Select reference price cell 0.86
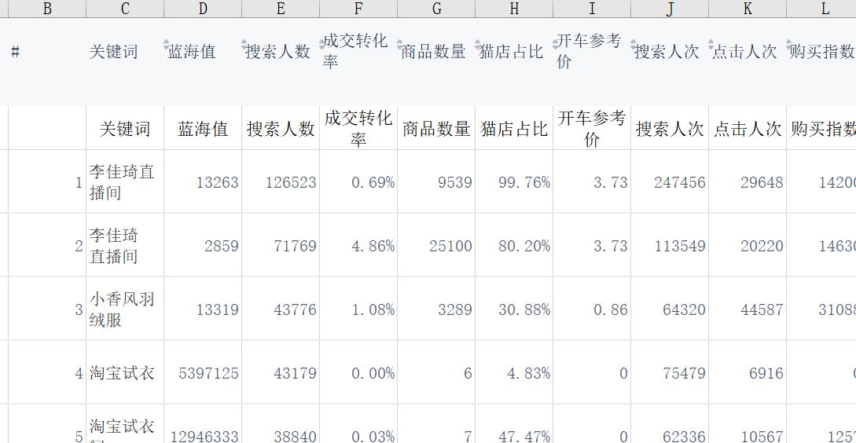The image size is (856, 443). tap(593, 309)
